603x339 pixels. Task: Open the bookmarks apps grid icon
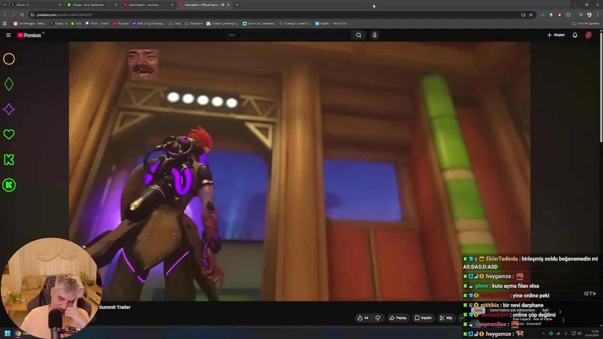point(5,23)
